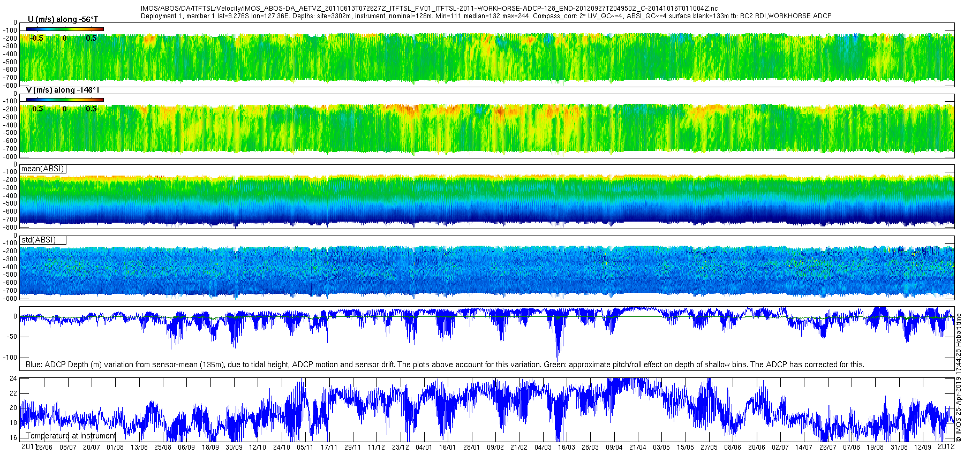The height and width of the screenshot is (455, 964).
Task: Click the '16/01' date tick label
Action: point(447,448)
